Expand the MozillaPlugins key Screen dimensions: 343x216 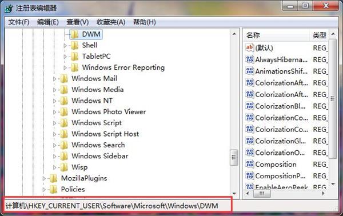point(44,179)
